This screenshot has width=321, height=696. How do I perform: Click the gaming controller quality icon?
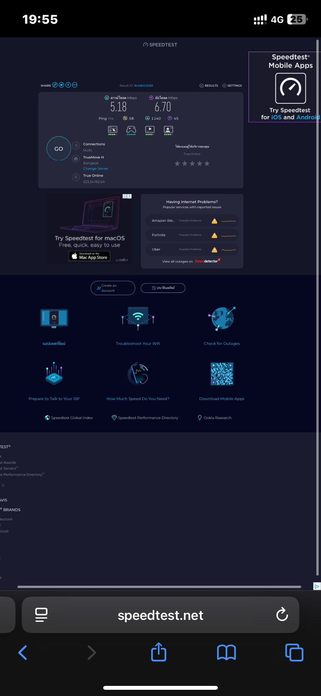coord(131,130)
